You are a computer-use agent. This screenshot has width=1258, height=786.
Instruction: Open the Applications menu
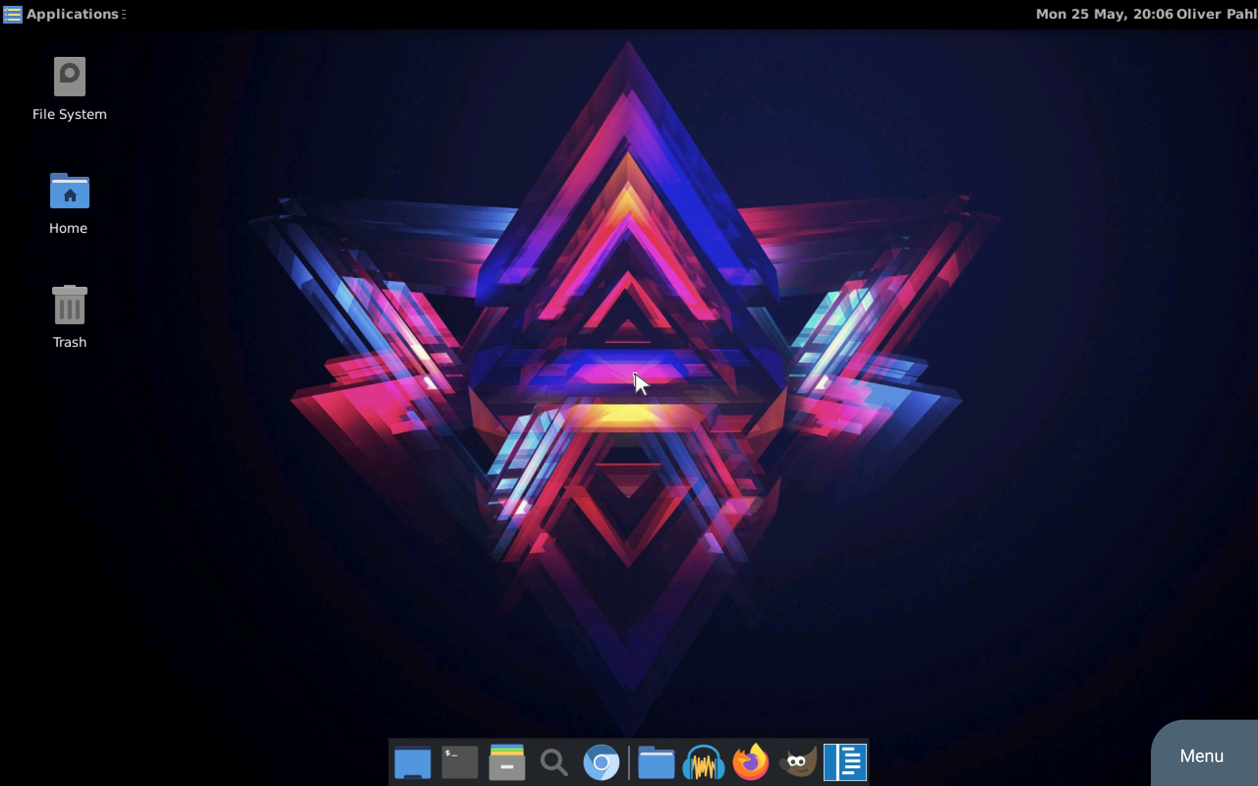click(72, 14)
